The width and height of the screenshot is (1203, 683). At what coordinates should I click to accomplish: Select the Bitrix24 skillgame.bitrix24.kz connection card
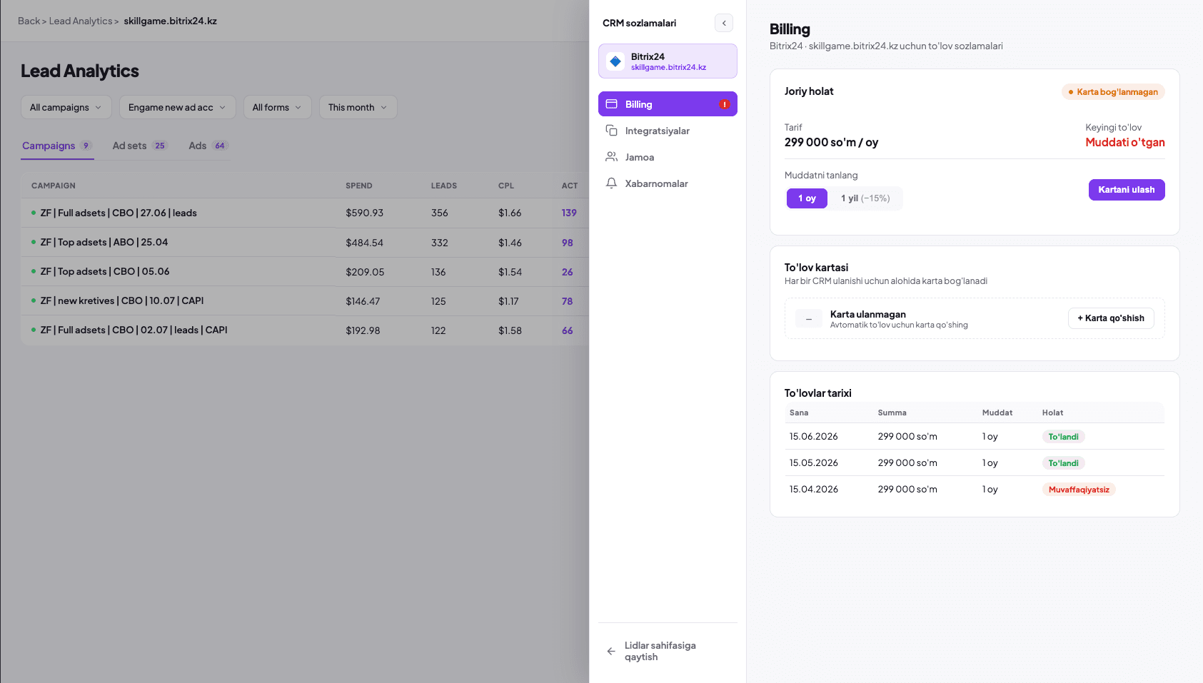pyautogui.click(x=668, y=61)
